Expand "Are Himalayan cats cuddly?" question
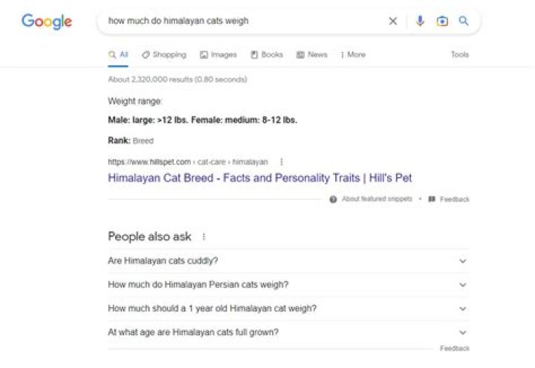This screenshot has height=368, width=535. tap(462, 261)
